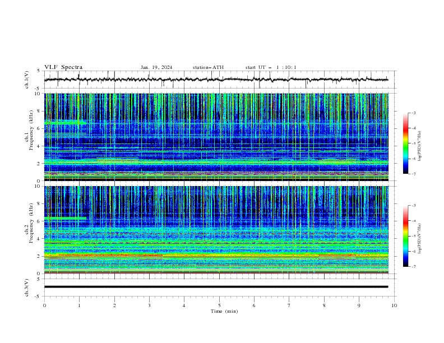Click the green 6.3 kHz band in ch.2 spectrogram
Screen dimensions: 444x343
(65, 218)
